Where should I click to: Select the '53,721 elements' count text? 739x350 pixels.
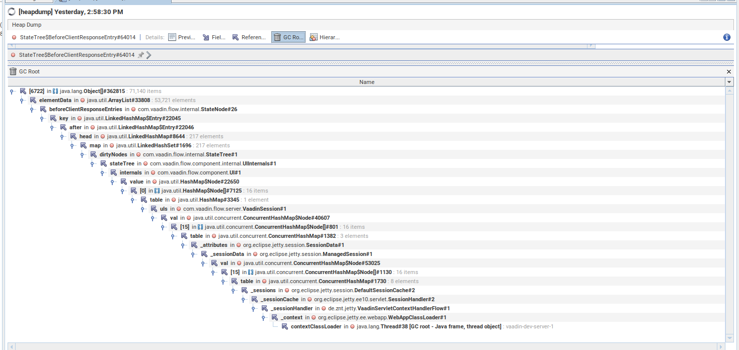pyautogui.click(x=175, y=100)
